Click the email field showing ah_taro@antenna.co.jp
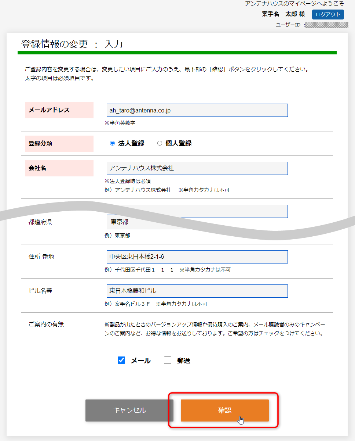The image size is (355, 441). pyautogui.click(x=197, y=110)
